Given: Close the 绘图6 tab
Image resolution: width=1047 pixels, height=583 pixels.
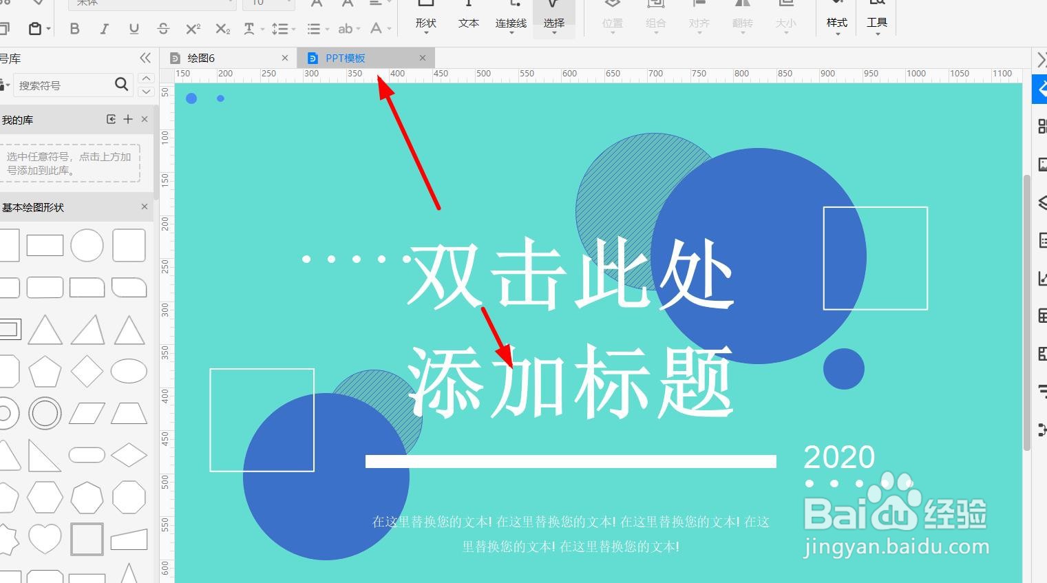Looking at the screenshot, I should (285, 58).
